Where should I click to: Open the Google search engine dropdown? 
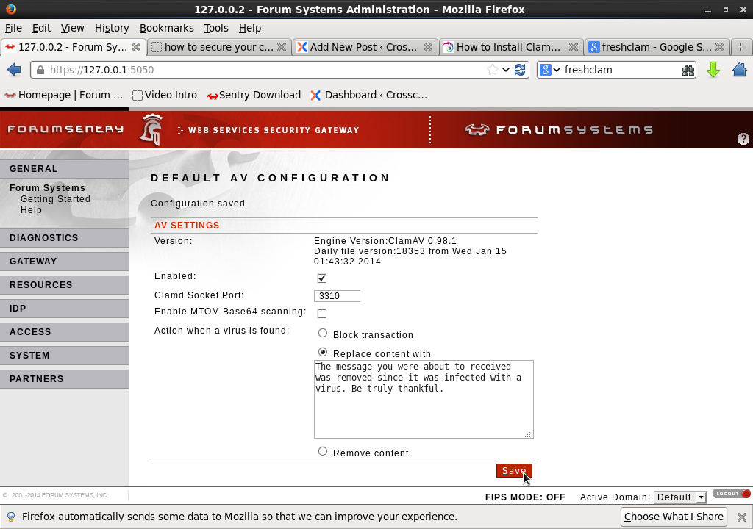(550, 70)
